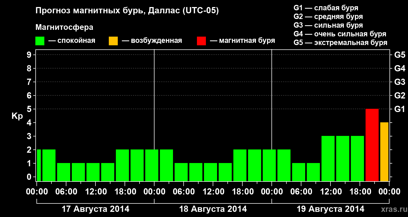Click the chart title Прогноз магнитных бурь, Даллас
Screen dimensions: 408x217
click(x=127, y=11)
